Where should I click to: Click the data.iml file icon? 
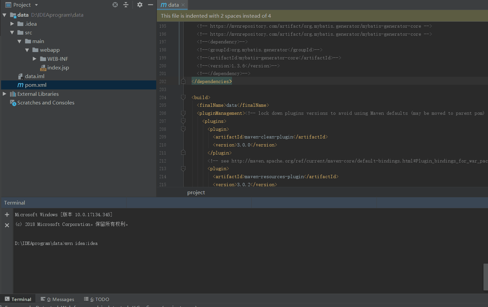tap(20, 76)
